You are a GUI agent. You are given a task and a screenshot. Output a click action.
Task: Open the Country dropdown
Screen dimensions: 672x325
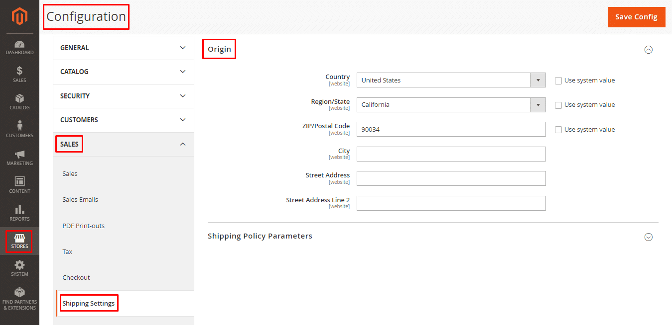coord(538,80)
